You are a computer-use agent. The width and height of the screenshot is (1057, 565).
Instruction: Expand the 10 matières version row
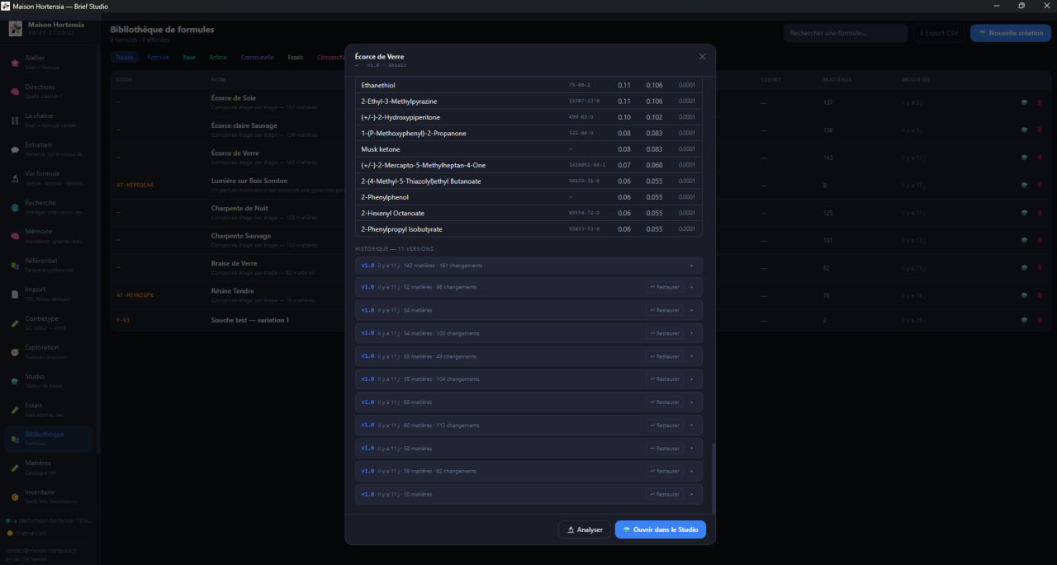691,494
